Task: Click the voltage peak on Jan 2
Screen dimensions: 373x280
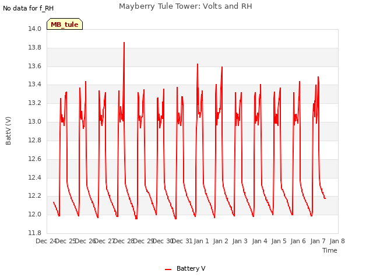Action: 222,67
